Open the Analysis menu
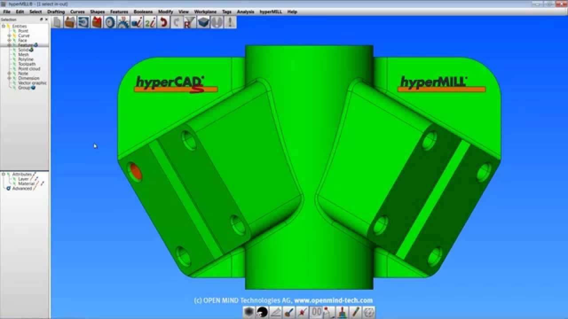 [x=245, y=12]
